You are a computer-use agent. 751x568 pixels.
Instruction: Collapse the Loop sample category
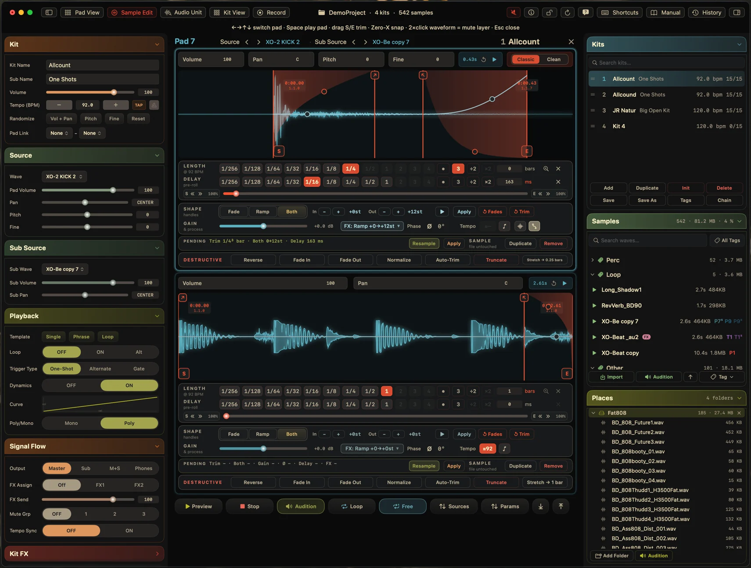593,275
